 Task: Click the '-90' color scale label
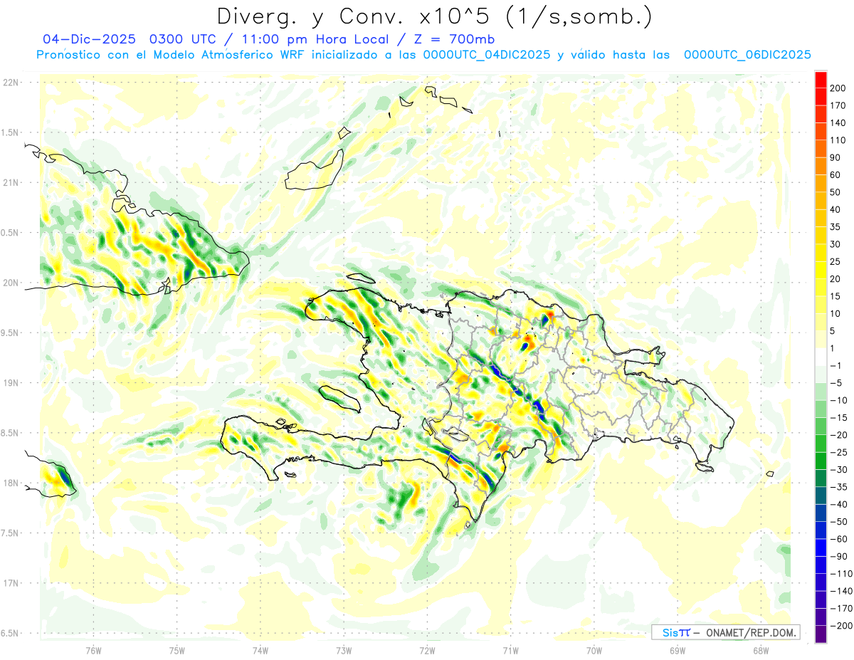[840, 557]
